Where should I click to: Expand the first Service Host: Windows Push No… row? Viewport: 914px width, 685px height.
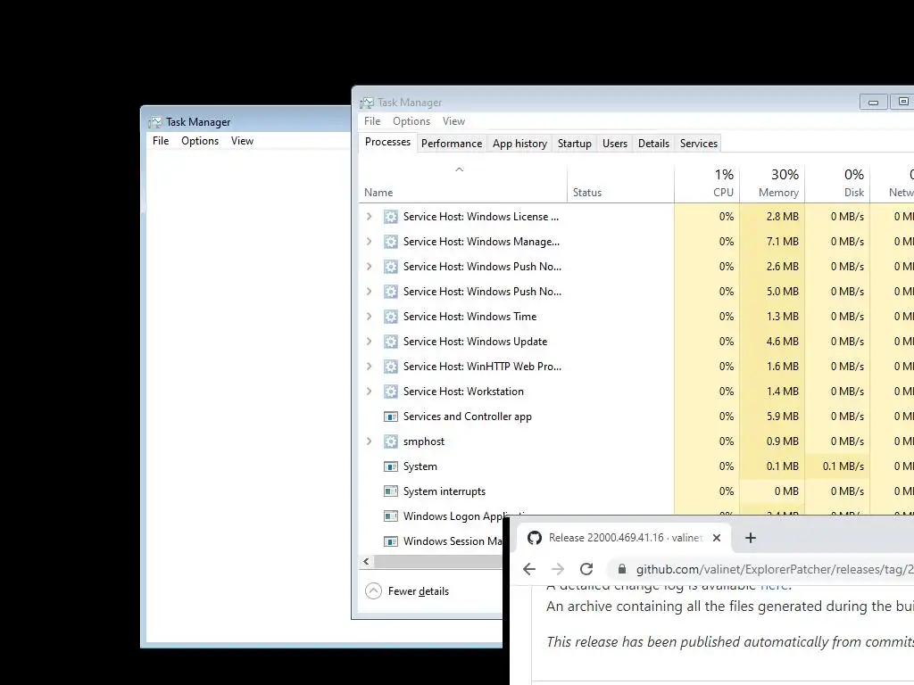(369, 267)
